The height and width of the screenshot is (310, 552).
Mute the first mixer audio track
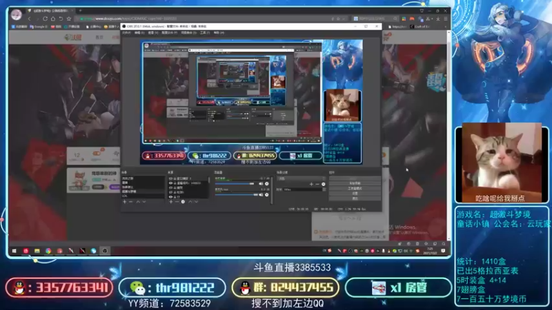261,184
